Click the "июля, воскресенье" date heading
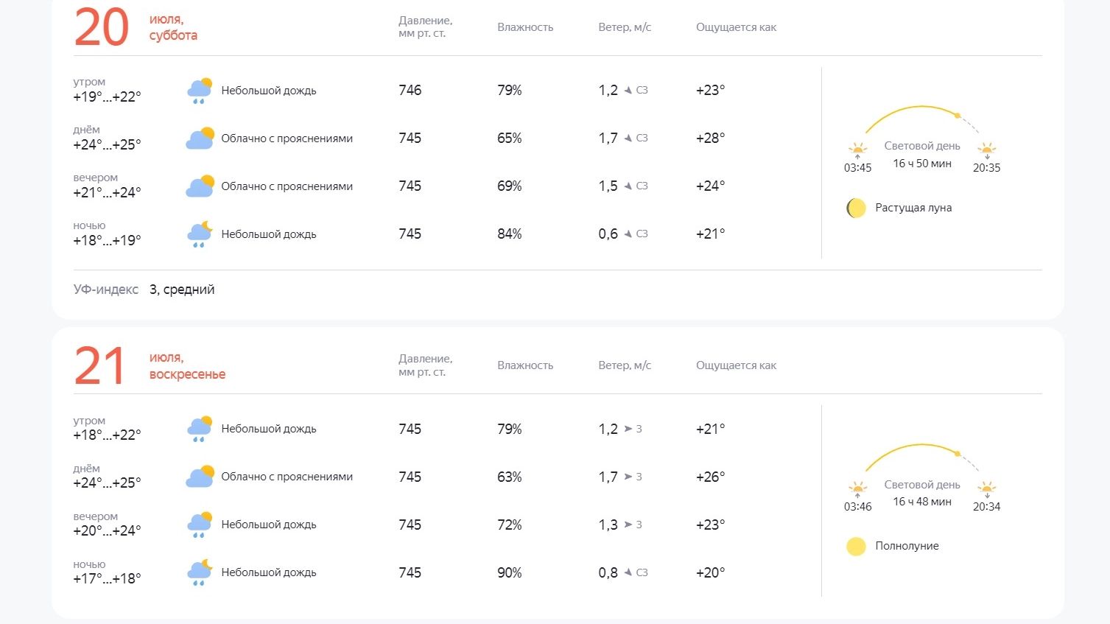Viewport: 1110px width, 624px height. pyautogui.click(x=187, y=366)
